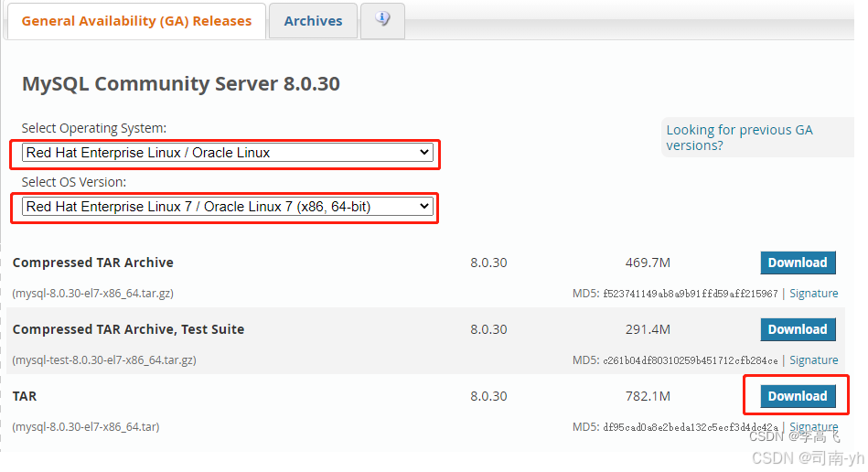Image resolution: width=868 pixels, height=472 pixels.
Task: Click the MD5 hash starting f523741149
Action: click(x=691, y=294)
